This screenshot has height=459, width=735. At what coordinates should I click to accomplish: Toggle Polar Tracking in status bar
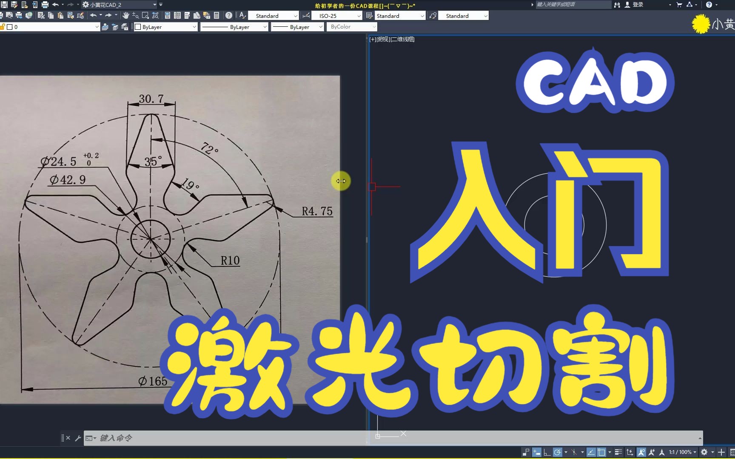[x=557, y=452]
